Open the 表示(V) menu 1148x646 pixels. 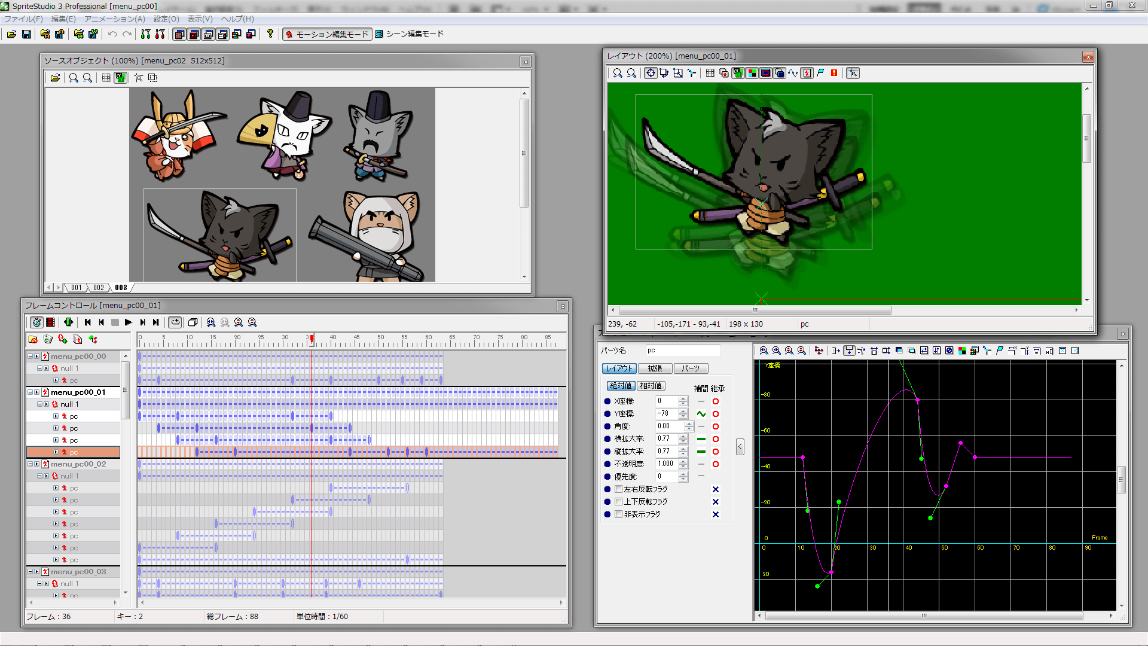[x=200, y=19]
